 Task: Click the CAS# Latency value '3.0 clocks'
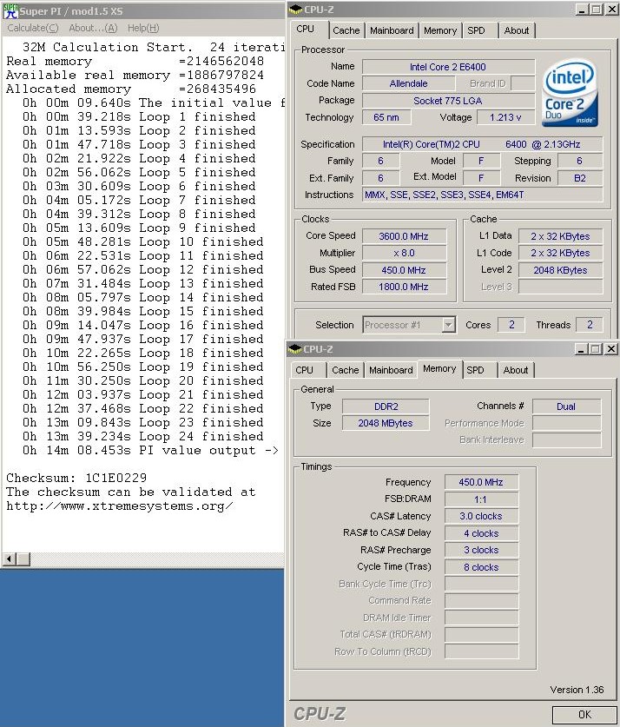tap(481, 516)
